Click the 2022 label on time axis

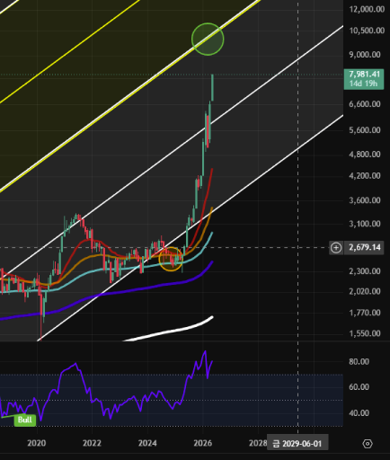(x=92, y=443)
